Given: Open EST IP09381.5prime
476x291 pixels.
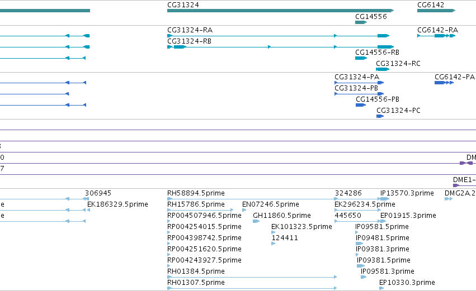Looking at the screenshot, I should click(383, 260).
